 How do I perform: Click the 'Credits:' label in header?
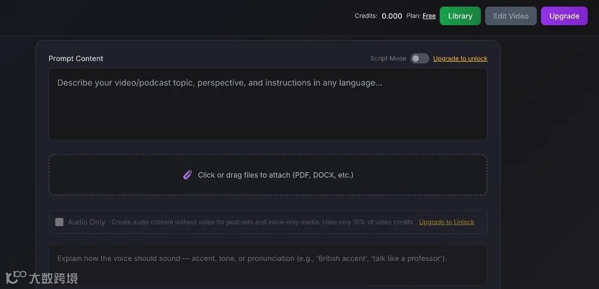(365, 16)
